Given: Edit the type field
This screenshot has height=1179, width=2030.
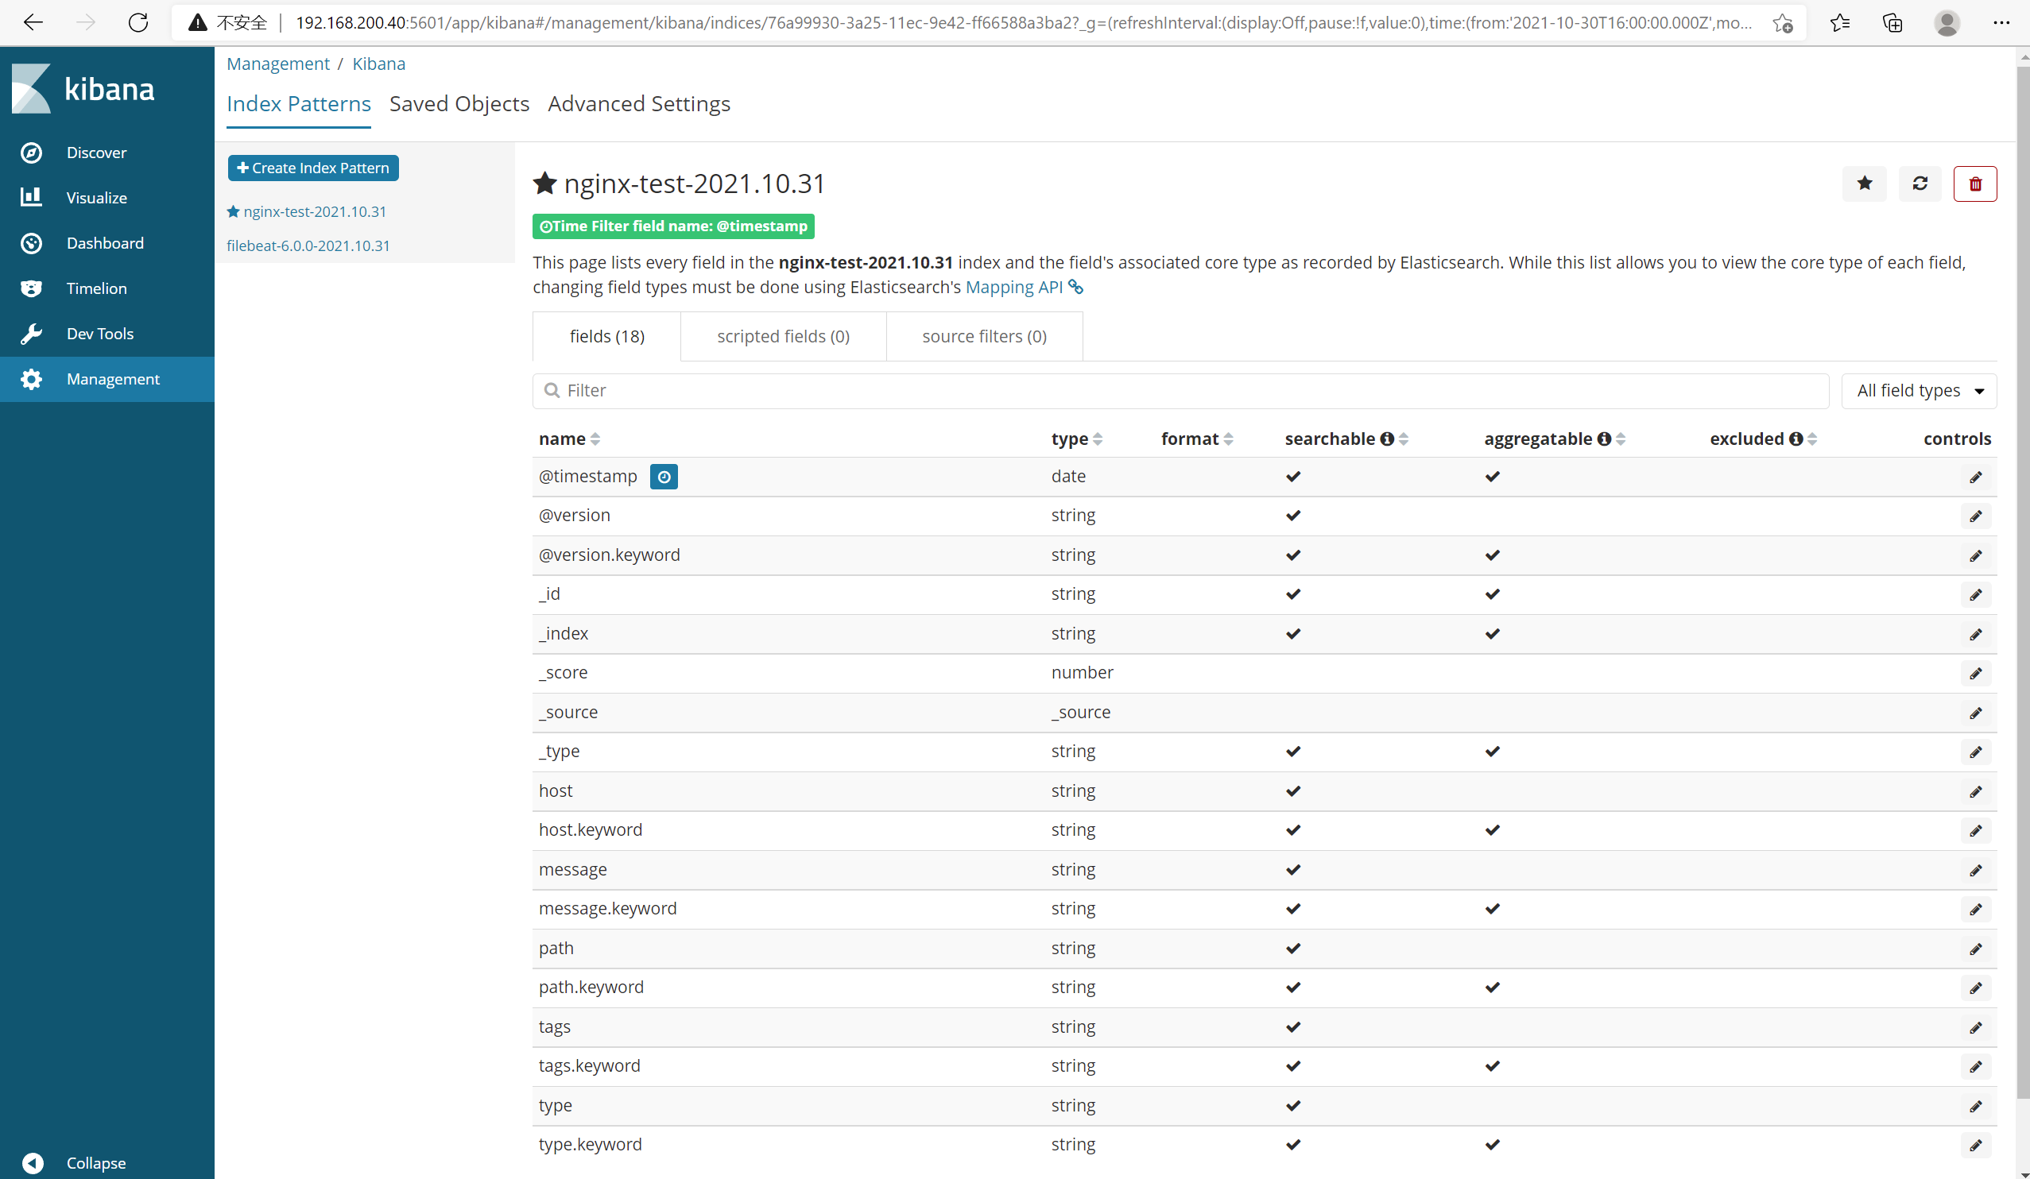Looking at the screenshot, I should click(1975, 1106).
